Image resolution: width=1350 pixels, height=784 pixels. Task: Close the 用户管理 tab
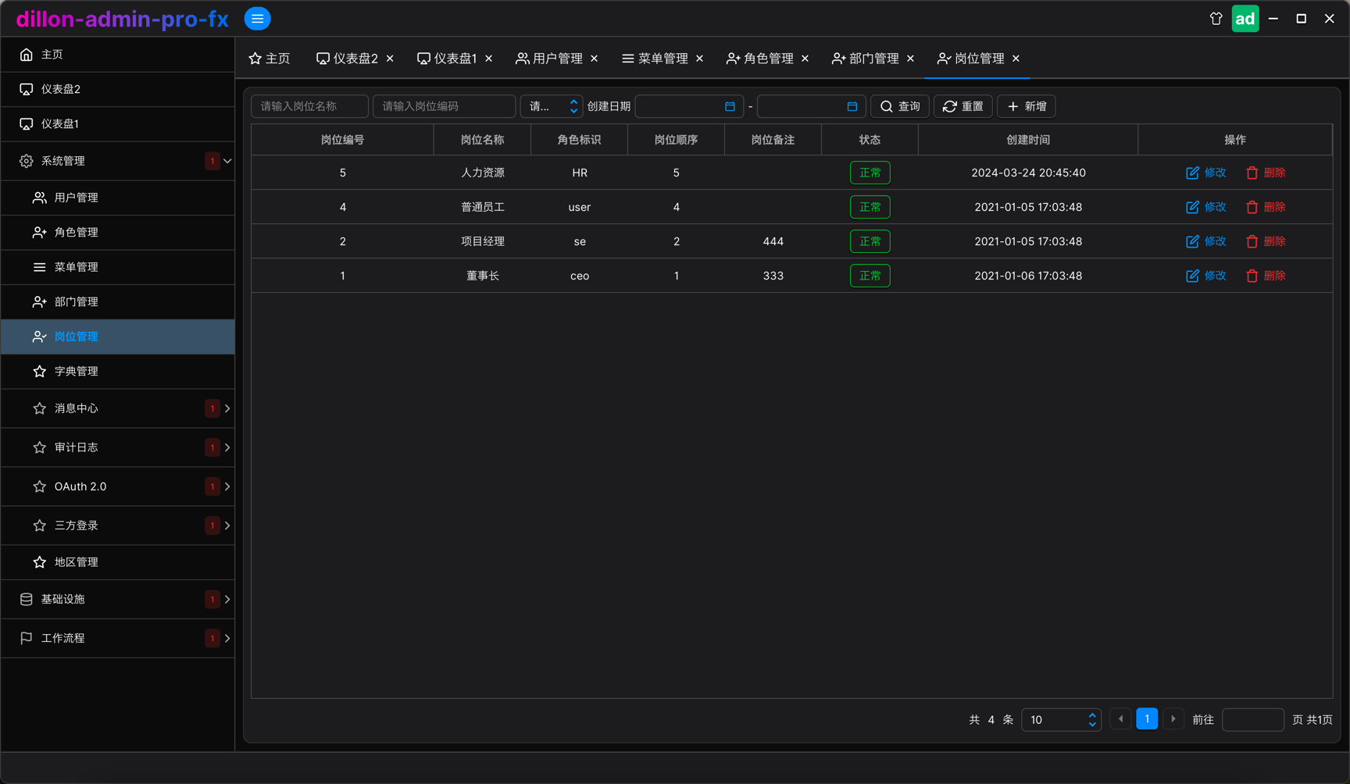pos(595,59)
